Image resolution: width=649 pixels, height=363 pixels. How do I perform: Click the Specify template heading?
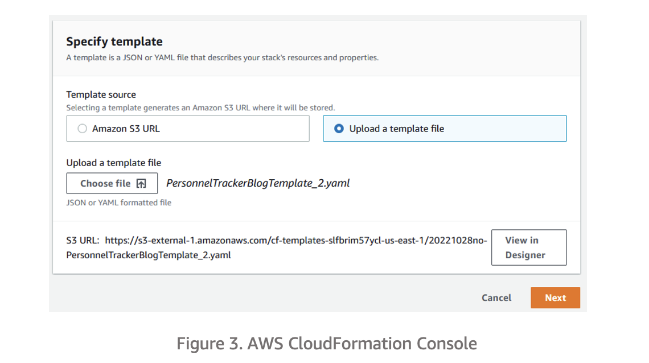point(114,42)
